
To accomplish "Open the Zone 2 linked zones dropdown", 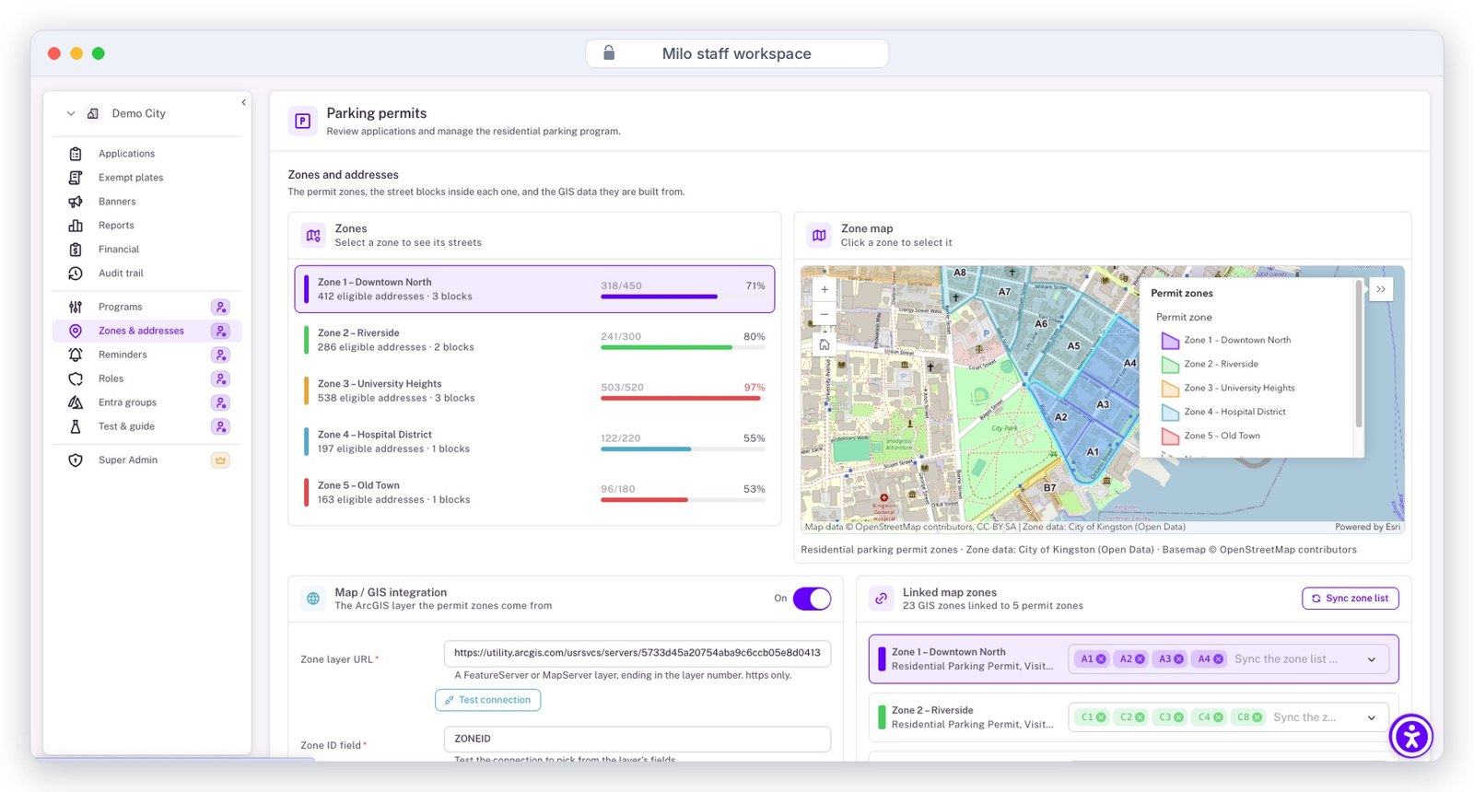I will click(1372, 717).
